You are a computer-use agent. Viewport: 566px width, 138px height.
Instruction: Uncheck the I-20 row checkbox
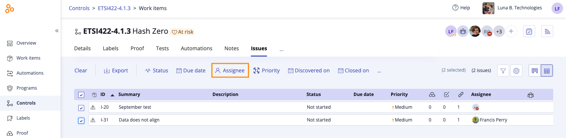(81, 108)
